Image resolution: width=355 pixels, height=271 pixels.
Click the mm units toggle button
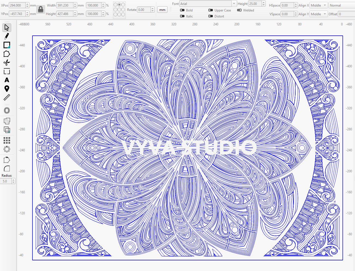coord(162,10)
